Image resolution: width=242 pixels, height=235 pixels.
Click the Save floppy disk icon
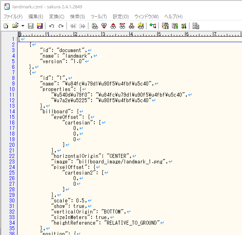(31, 26)
